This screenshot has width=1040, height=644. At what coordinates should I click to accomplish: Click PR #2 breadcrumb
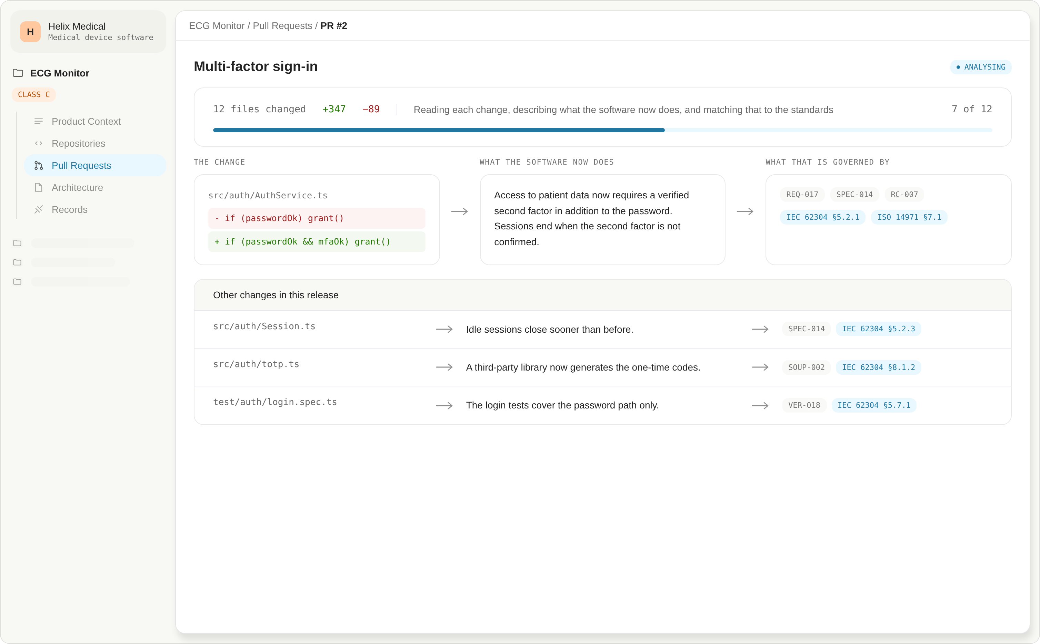(x=333, y=25)
